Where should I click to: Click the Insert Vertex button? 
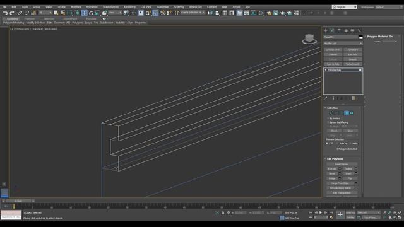[x=342, y=164]
